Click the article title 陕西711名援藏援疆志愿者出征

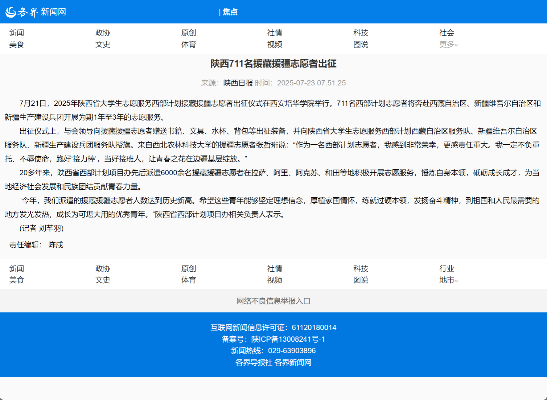tap(273, 64)
